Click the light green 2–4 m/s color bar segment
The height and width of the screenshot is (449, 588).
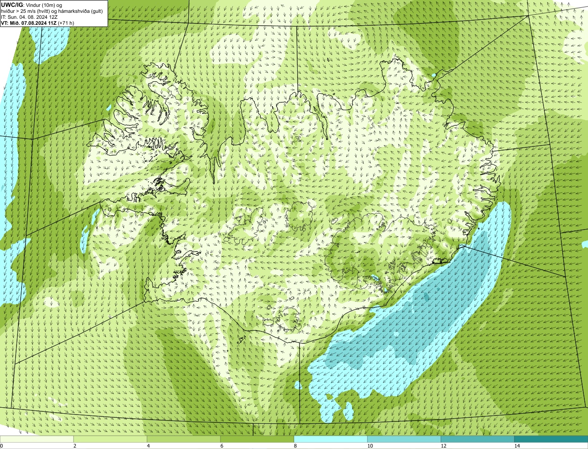point(110,439)
